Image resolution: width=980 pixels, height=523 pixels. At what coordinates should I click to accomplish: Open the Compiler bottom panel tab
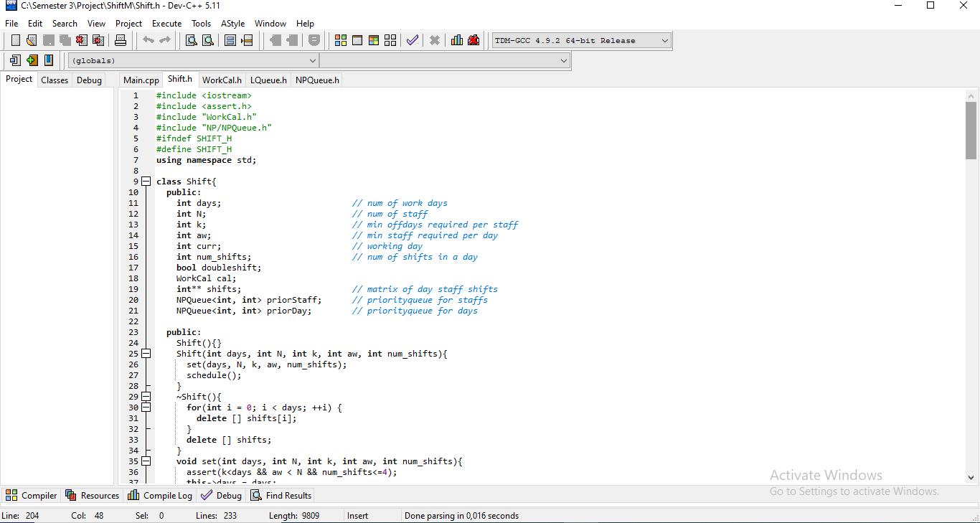[31, 495]
